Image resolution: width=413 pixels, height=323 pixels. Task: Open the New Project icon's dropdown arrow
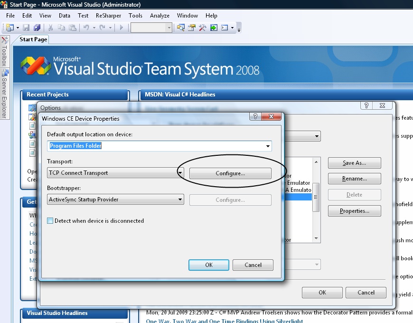click(x=18, y=28)
